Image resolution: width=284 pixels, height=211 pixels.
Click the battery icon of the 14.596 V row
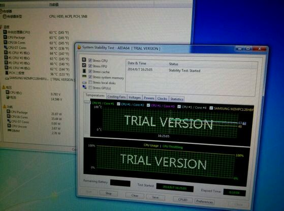click(8, 97)
